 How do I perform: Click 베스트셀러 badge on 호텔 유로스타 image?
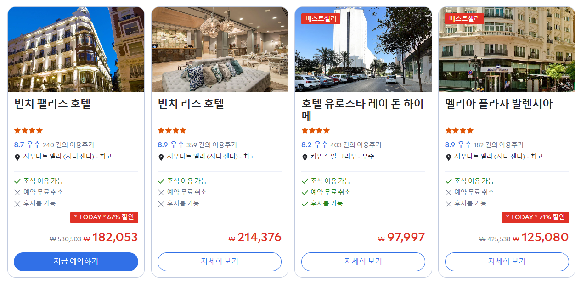pyautogui.click(x=321, y=19)
